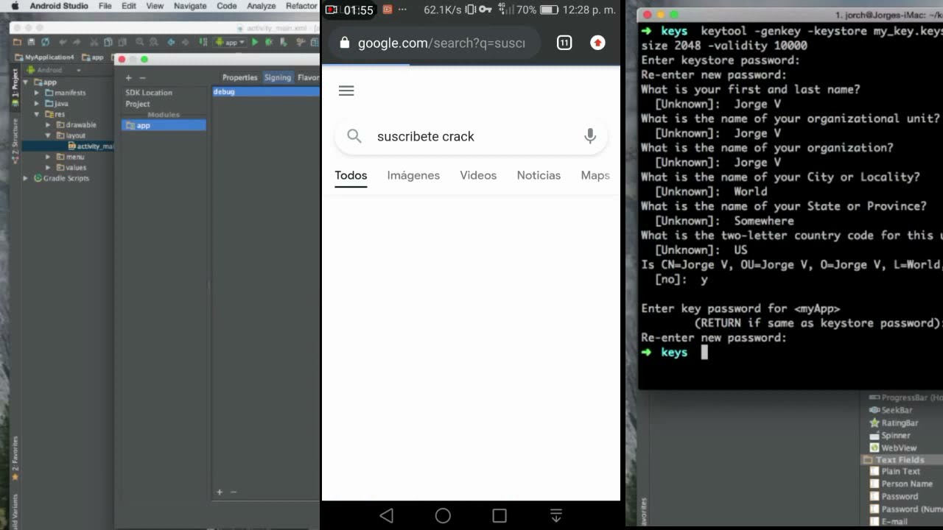This screenshot has width=943, height=530.
Task: Switch to the Flavors tab in dialog
Action: coord(308,77)
